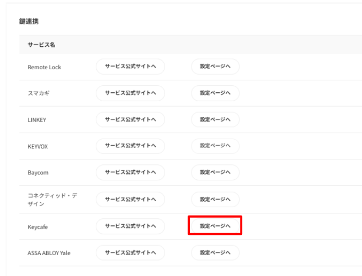The image size is (362, 276).
Task: Visit the Baycom official service site
Action: pos(130,173)
